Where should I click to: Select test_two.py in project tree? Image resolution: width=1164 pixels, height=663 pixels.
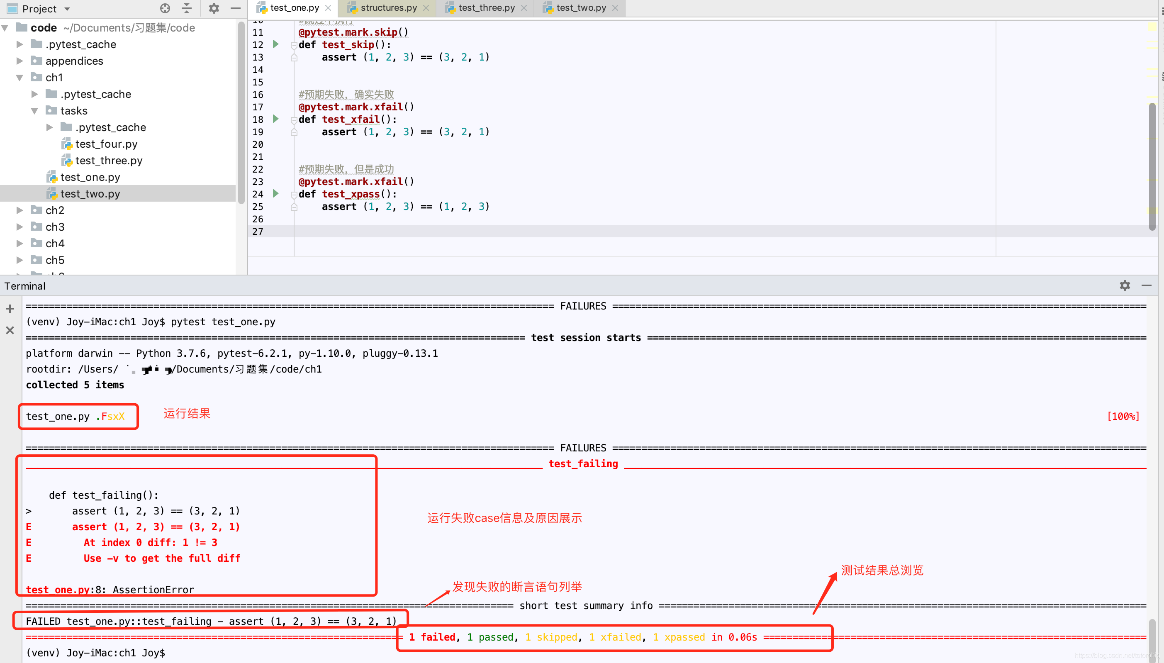click(x=90, y=193)
